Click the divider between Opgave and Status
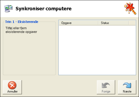This screenshot has height=97, width=139. pyautogui.click(x=98, y=23)
